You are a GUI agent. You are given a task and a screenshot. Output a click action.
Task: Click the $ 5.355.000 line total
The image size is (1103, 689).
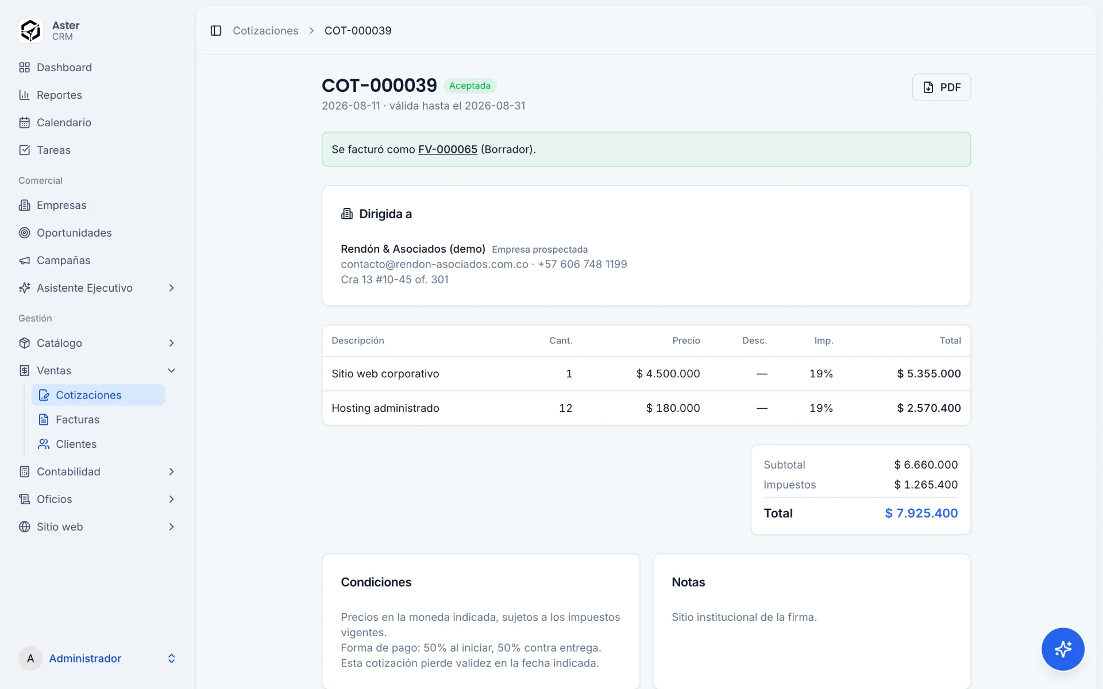pyautogui.click(x=929, y=374)
